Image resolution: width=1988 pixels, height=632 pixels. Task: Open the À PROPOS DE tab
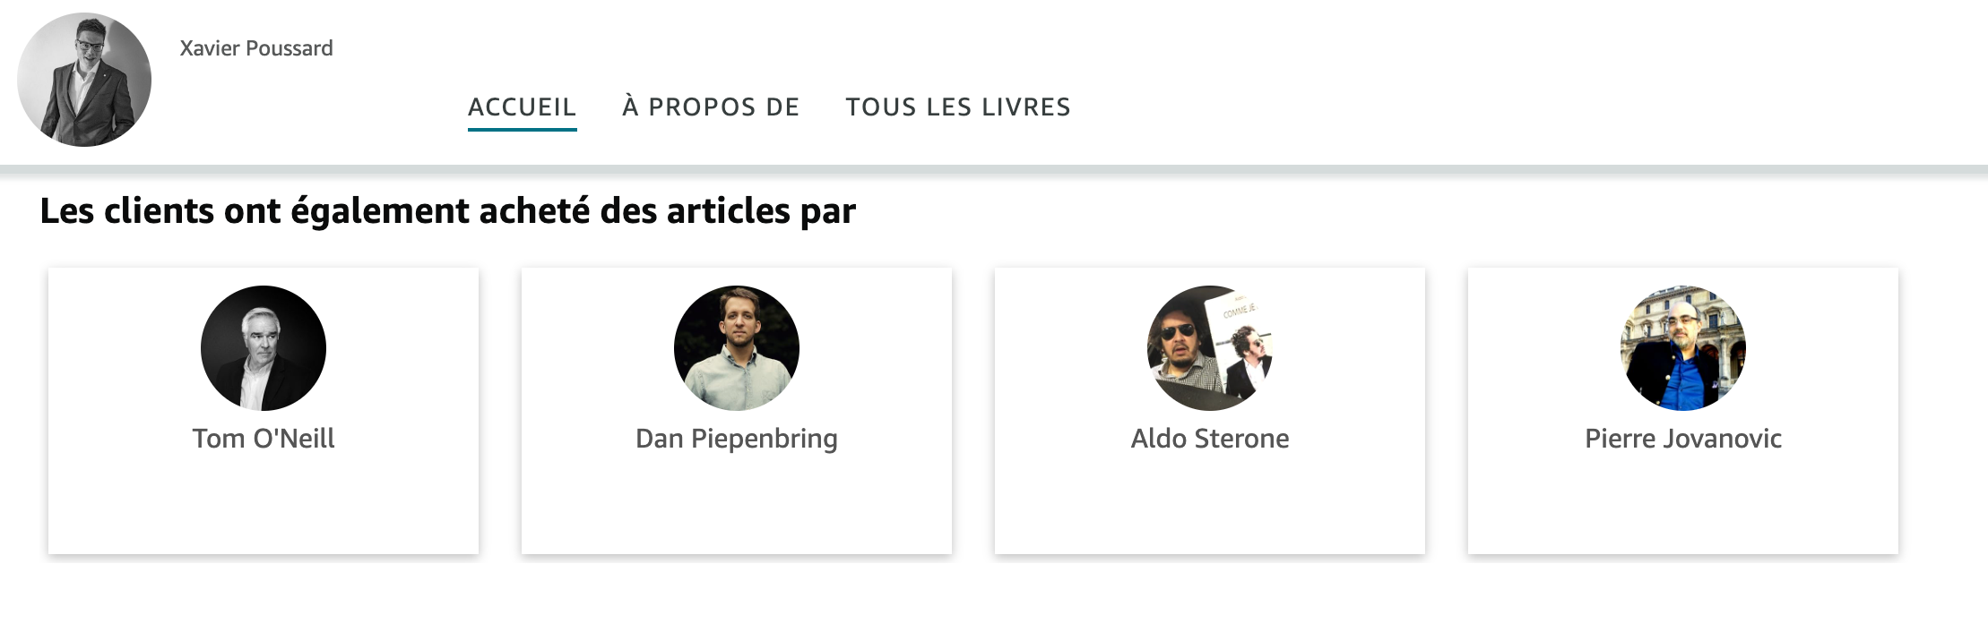711,107
